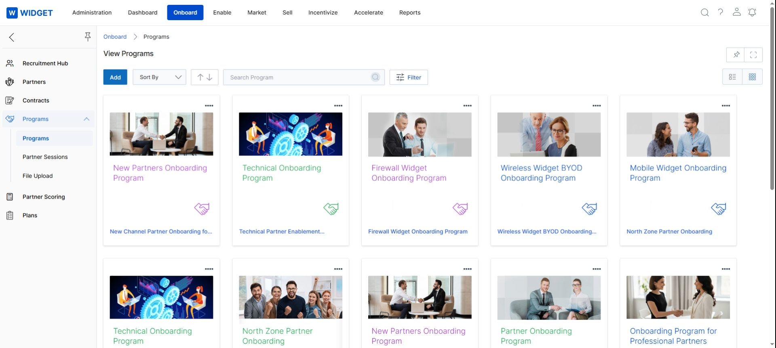Click the Contracts sidebar icon

(10, 101)
